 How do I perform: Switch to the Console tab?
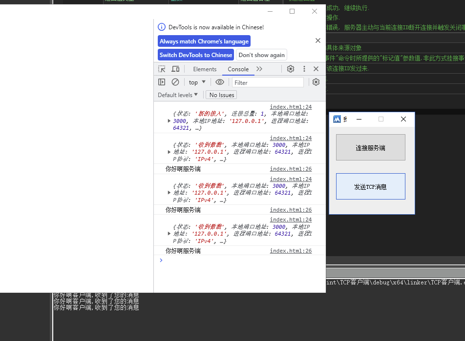[x=238, y=69]
